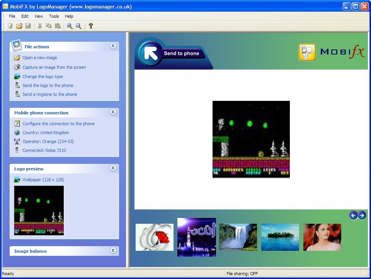
Task: Close the MobiFX window
Action: pos(364,7)
